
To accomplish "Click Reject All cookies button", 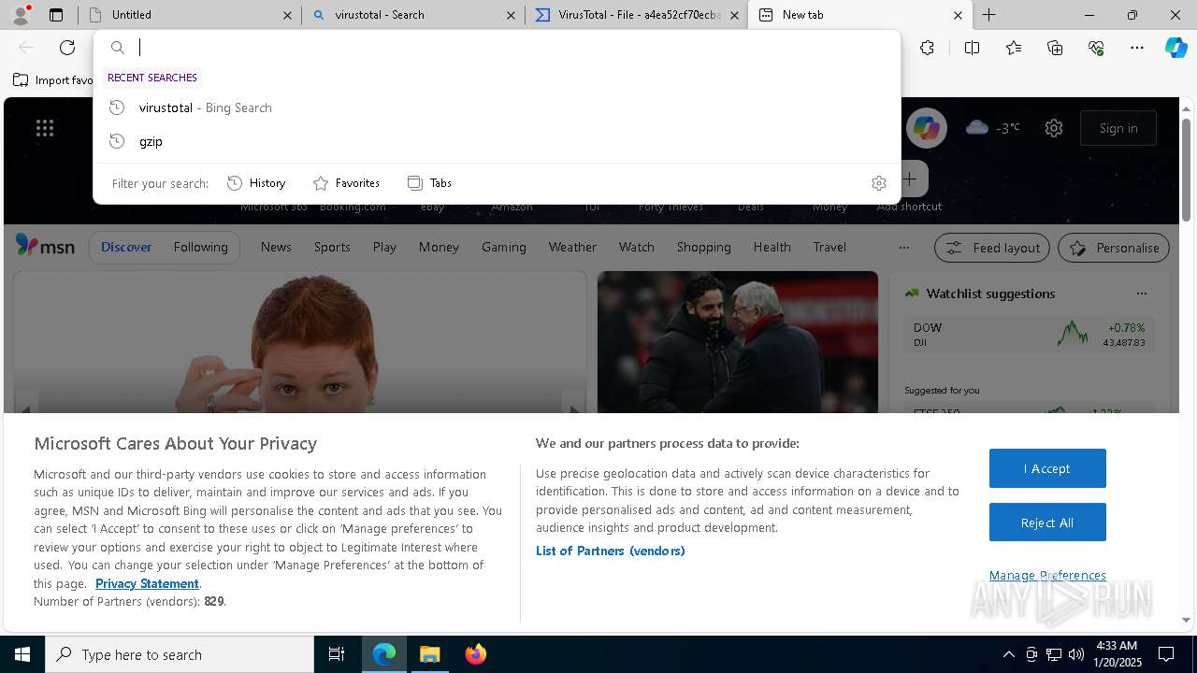I will [1047, 523].
